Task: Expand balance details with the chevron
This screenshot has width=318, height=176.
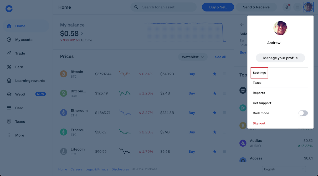Action: tap(82, 34)
